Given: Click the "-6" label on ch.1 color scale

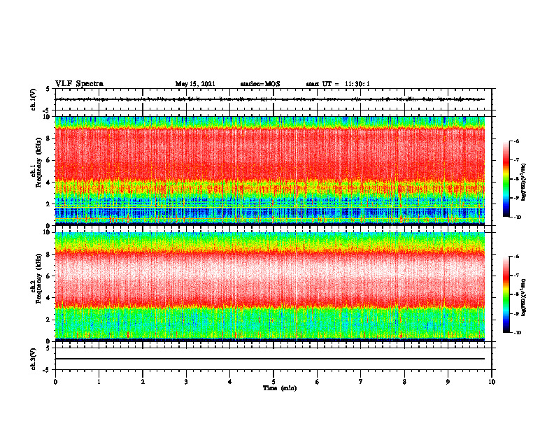Looking at the screenshot, I should click(516, 141).
